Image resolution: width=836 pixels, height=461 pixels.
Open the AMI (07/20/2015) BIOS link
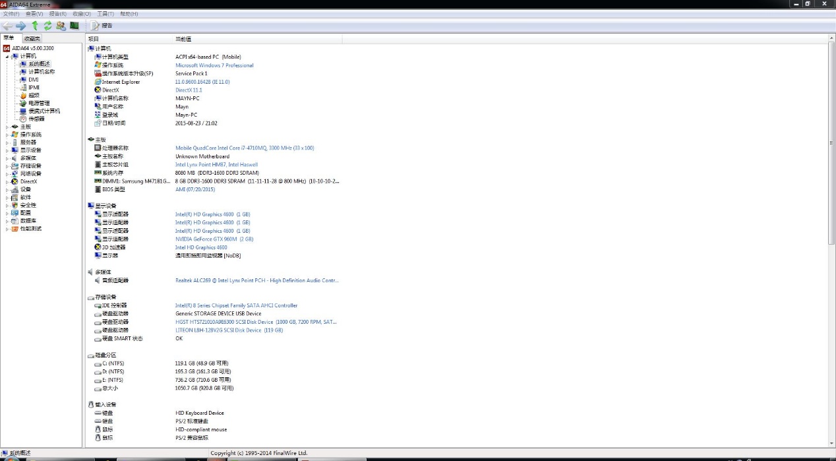tap(195, 189)
